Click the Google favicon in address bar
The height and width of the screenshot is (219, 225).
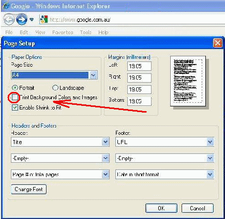pos(44,19)
